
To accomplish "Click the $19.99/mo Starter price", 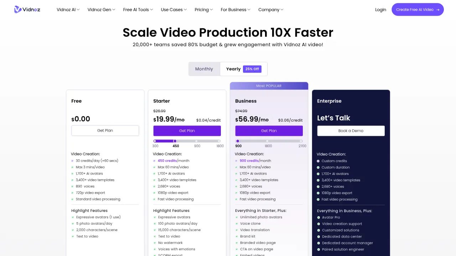I will [x=169, y=119].
